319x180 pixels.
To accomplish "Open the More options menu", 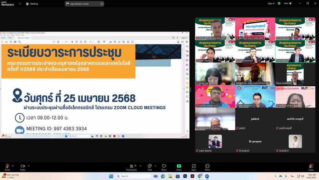I will coord(207,167).
